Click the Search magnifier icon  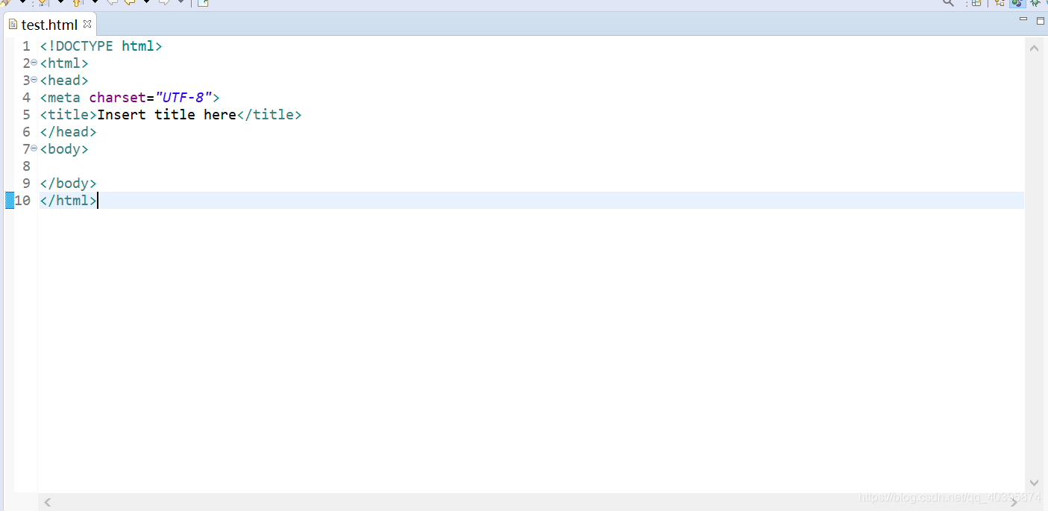click(x=948, y=3)
